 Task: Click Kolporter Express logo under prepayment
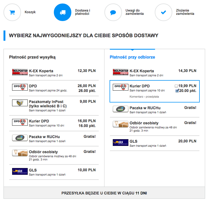click(20, 72)
